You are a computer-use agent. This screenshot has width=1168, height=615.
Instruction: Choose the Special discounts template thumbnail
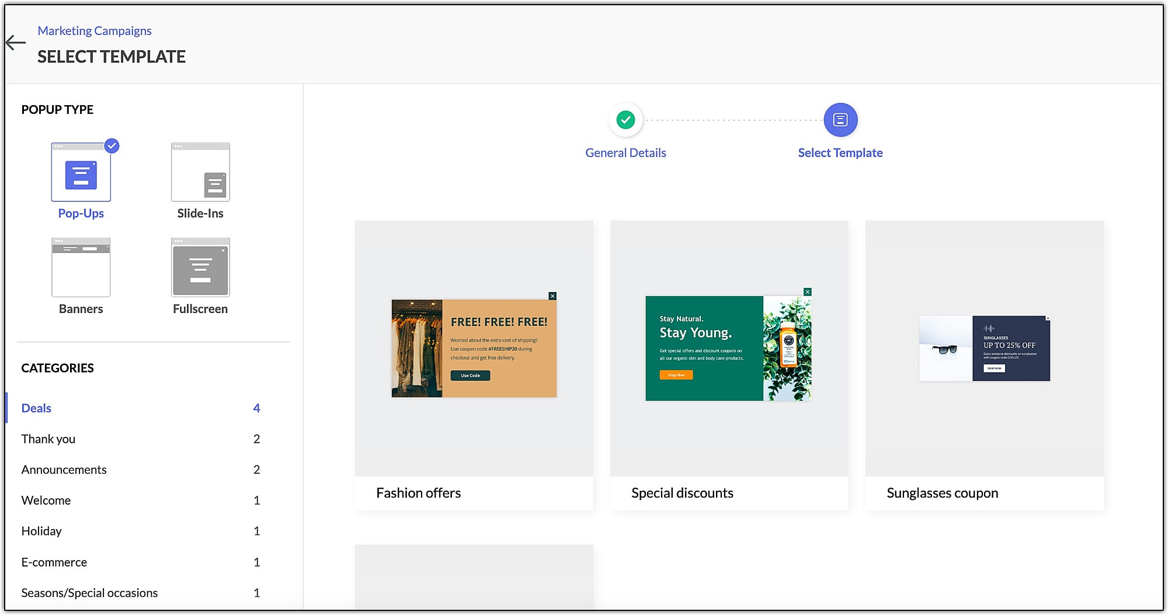coord(729,348)
